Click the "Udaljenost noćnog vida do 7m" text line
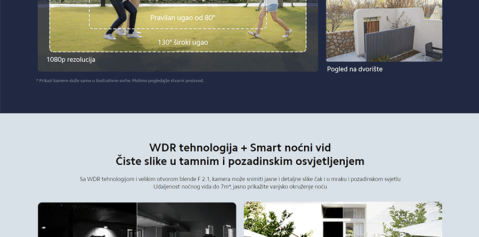The image size is (479, 237). (x=239, y=187)
